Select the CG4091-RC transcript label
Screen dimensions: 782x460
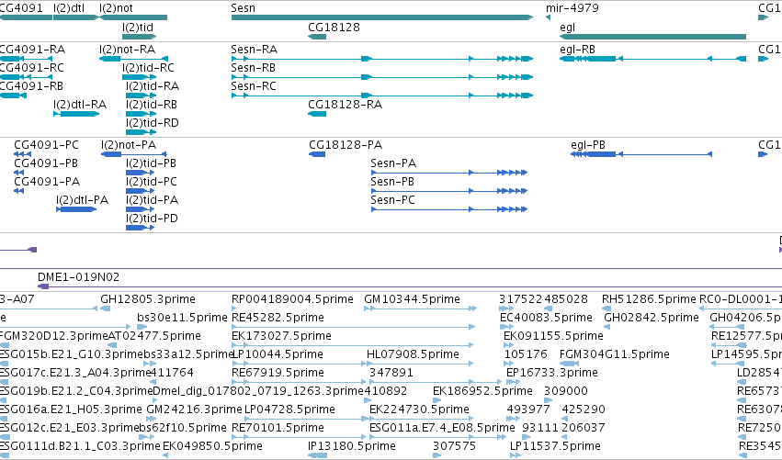pos(32,68)
